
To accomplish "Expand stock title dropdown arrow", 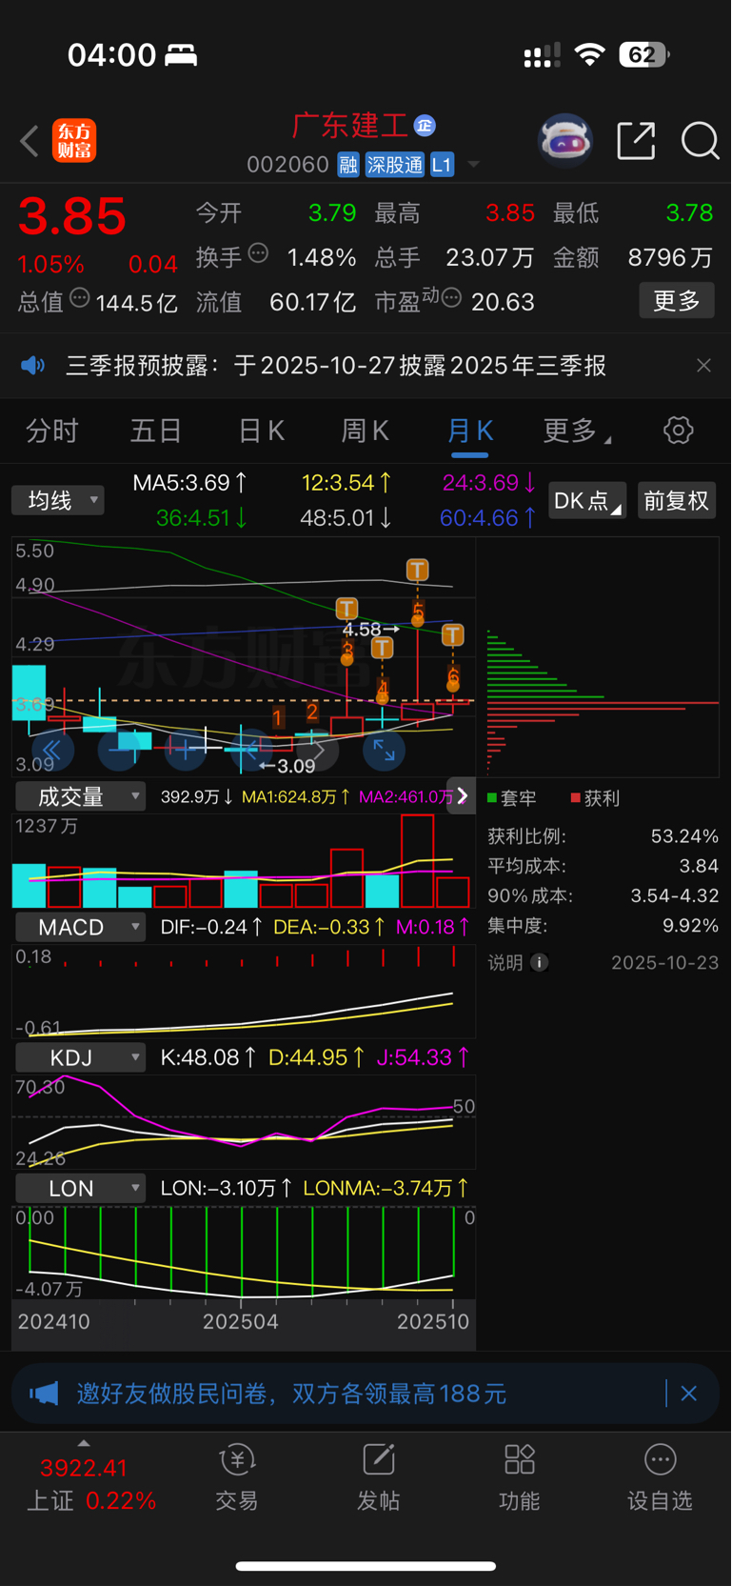I will tap(473, 165).
